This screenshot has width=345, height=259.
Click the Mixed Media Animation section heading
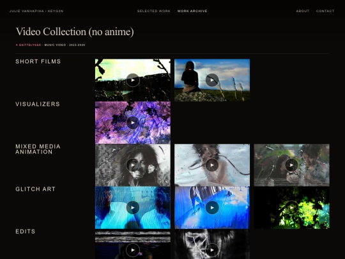coord(38,149)
